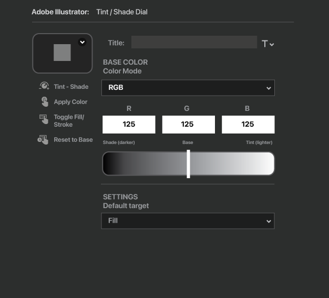
Task: Click the R value field showing 125
Action: point(129,125)
